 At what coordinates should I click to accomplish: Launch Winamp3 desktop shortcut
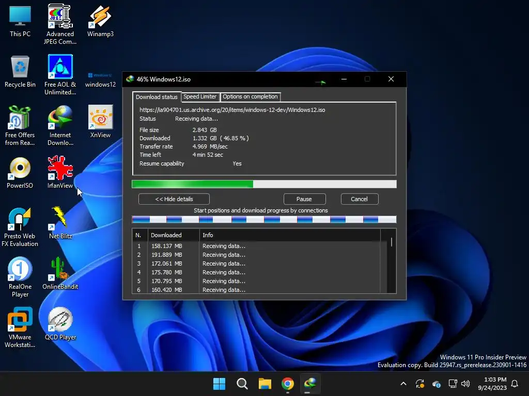coord(100,21)
